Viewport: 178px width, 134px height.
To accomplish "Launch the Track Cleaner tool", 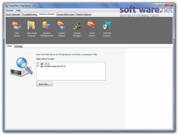I will [92, 29].
